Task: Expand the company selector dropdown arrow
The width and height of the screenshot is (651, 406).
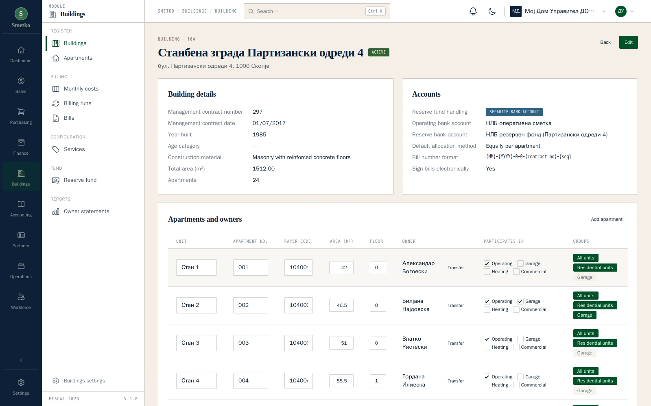Action: pos(604,11)
